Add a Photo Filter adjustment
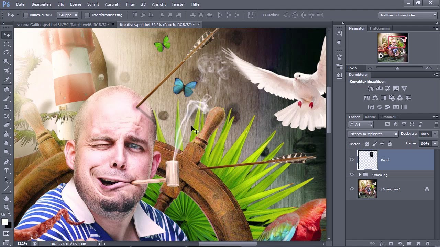 (392, 98)
